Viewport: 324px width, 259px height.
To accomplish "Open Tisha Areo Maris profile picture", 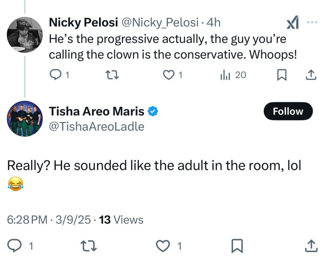I will coord(25,119).
